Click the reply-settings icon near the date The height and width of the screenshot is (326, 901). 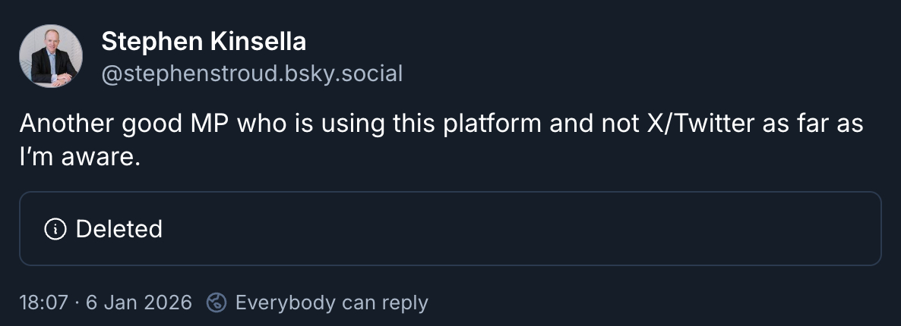217,302
